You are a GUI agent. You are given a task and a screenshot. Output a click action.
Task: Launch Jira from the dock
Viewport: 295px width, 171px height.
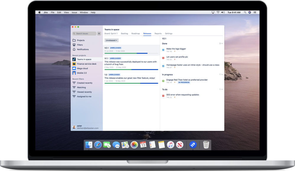(x=193, y=145)
